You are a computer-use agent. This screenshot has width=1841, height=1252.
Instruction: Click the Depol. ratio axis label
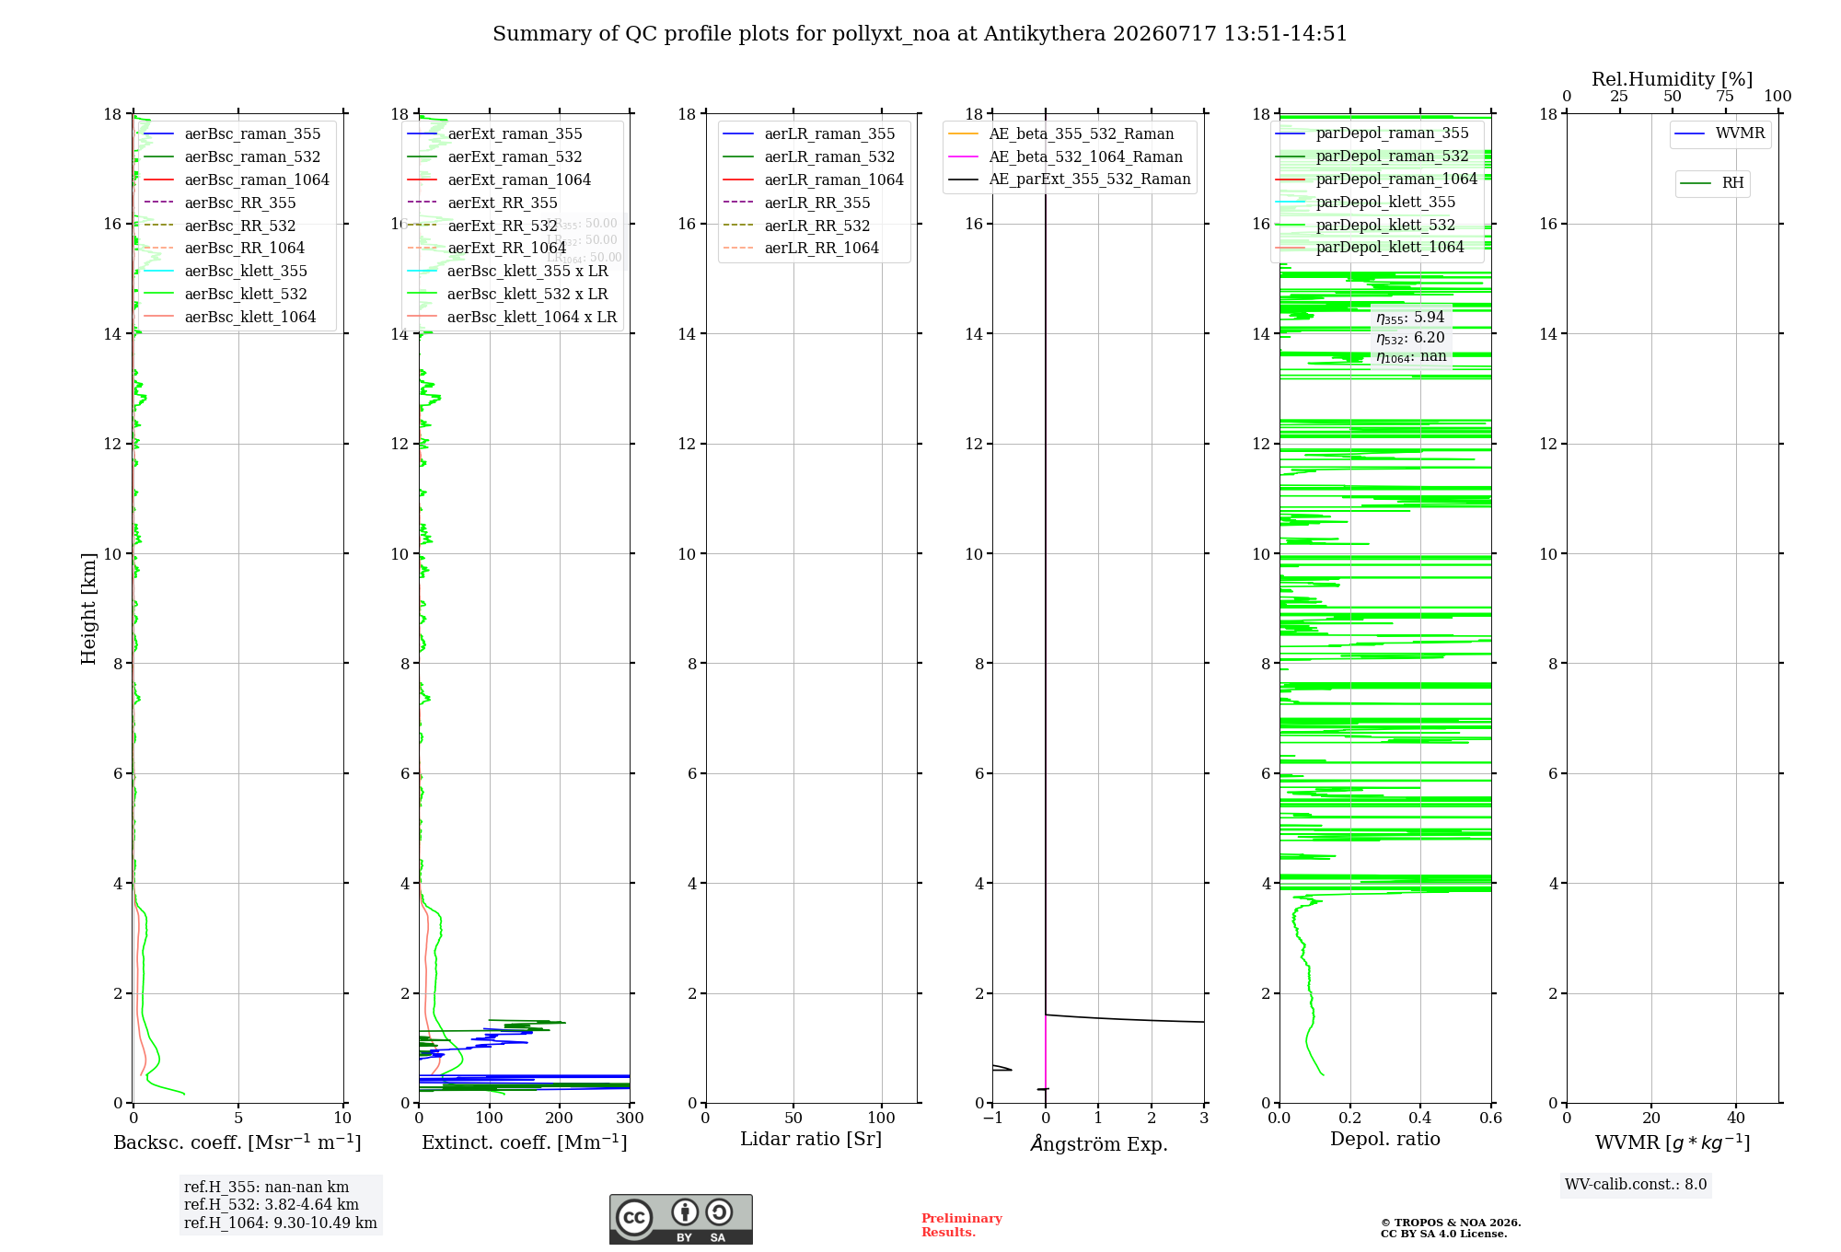click(x=1384, y=1140)
